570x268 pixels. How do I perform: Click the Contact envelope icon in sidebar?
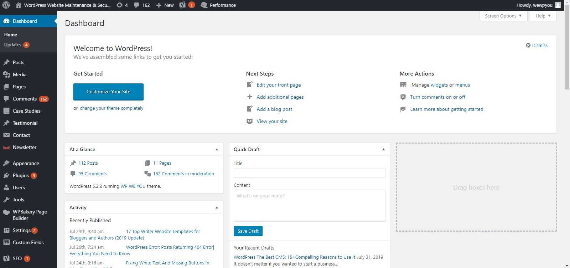click(6, 135)
